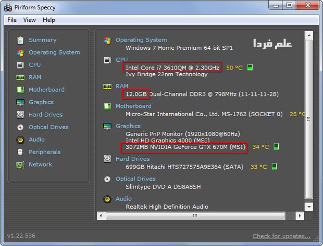Viewport: 323px width, 246px height.
Task: Click the Motherboard heading link in summary
Action: click(x=133, y=106)
